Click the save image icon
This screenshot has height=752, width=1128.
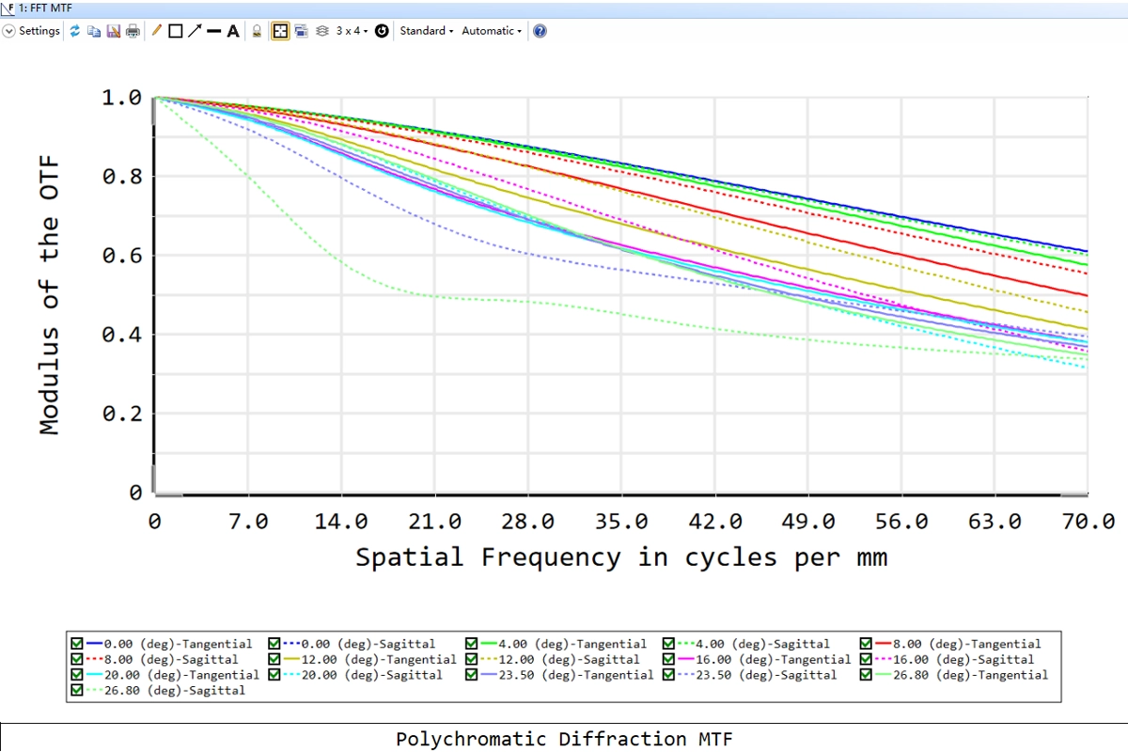point(113,31)
